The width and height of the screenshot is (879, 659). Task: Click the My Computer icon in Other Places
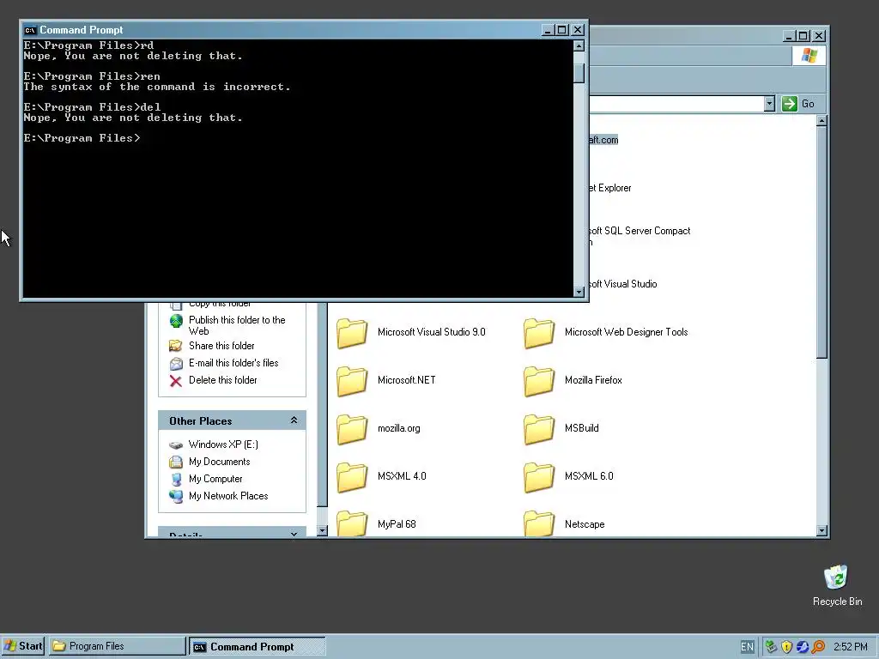[x=176, y=480]
